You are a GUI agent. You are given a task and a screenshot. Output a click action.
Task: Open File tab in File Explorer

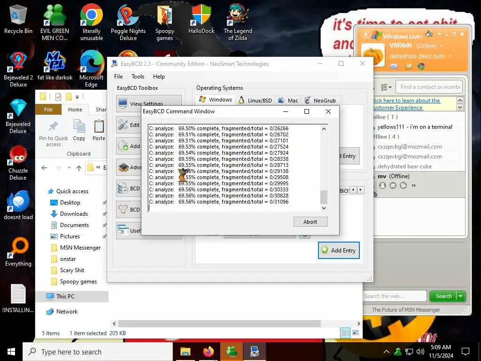point(48,110)
